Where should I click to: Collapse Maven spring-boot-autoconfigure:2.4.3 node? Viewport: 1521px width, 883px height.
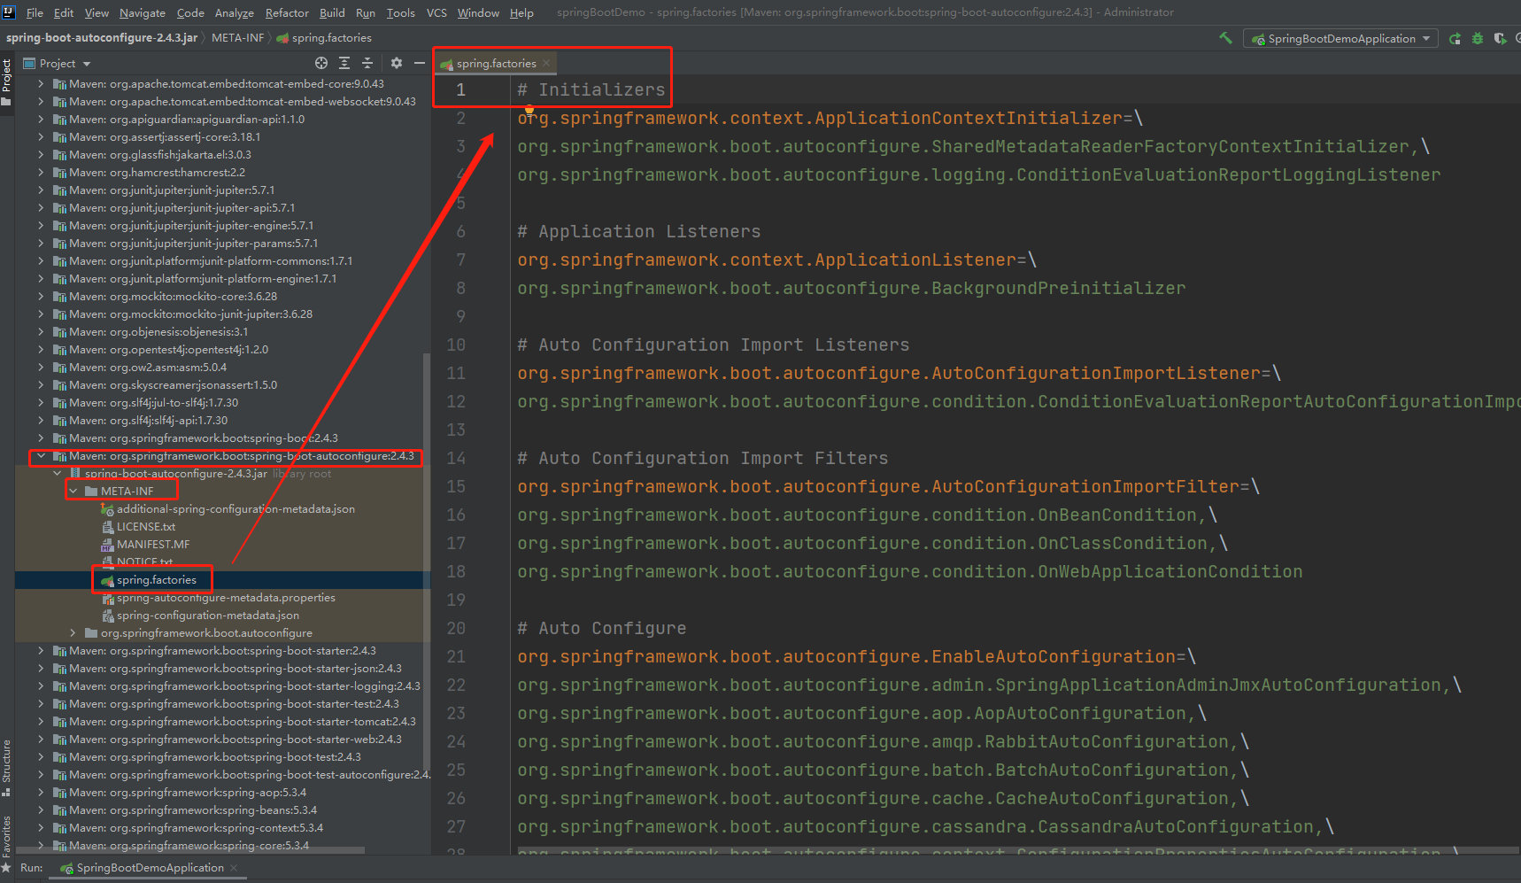41,456
